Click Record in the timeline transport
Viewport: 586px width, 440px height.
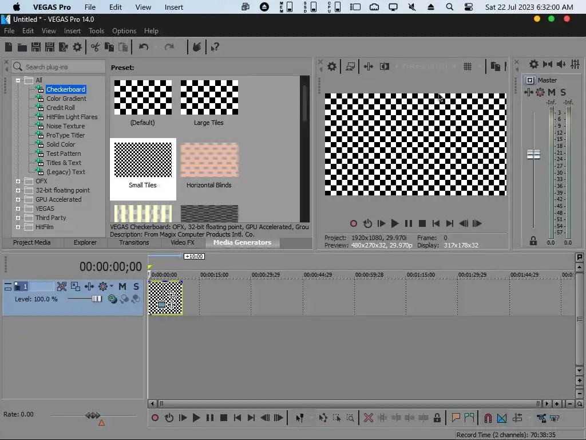155,418
